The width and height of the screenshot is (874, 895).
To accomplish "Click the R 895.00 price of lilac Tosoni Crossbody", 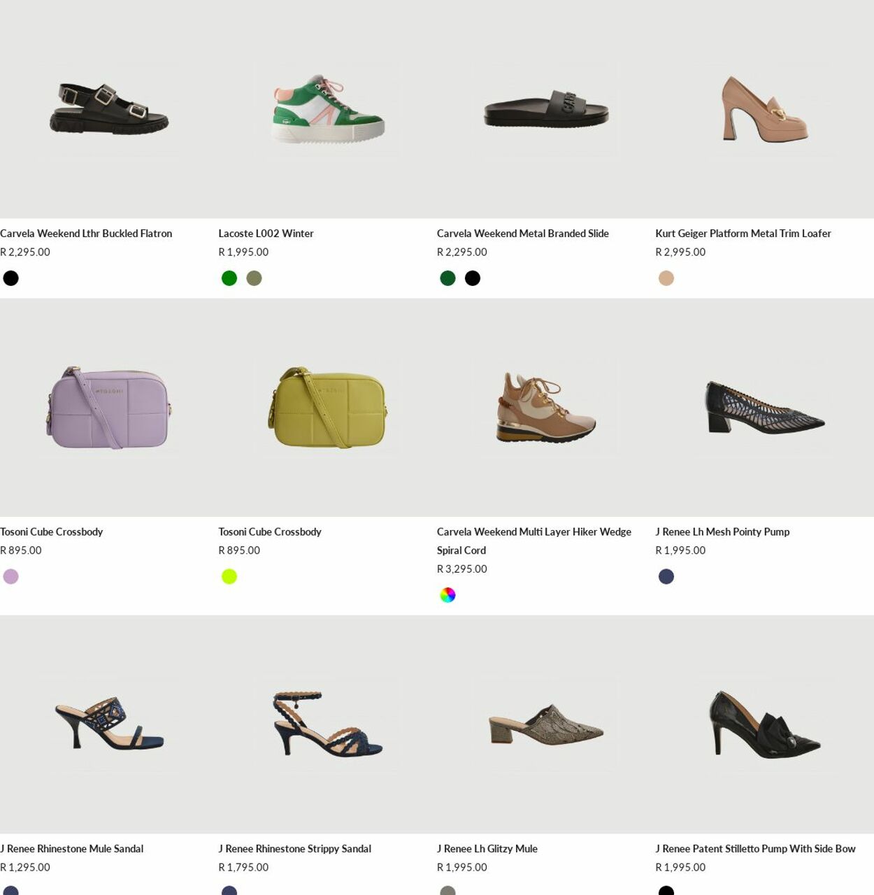I will [x=21, y=551].
